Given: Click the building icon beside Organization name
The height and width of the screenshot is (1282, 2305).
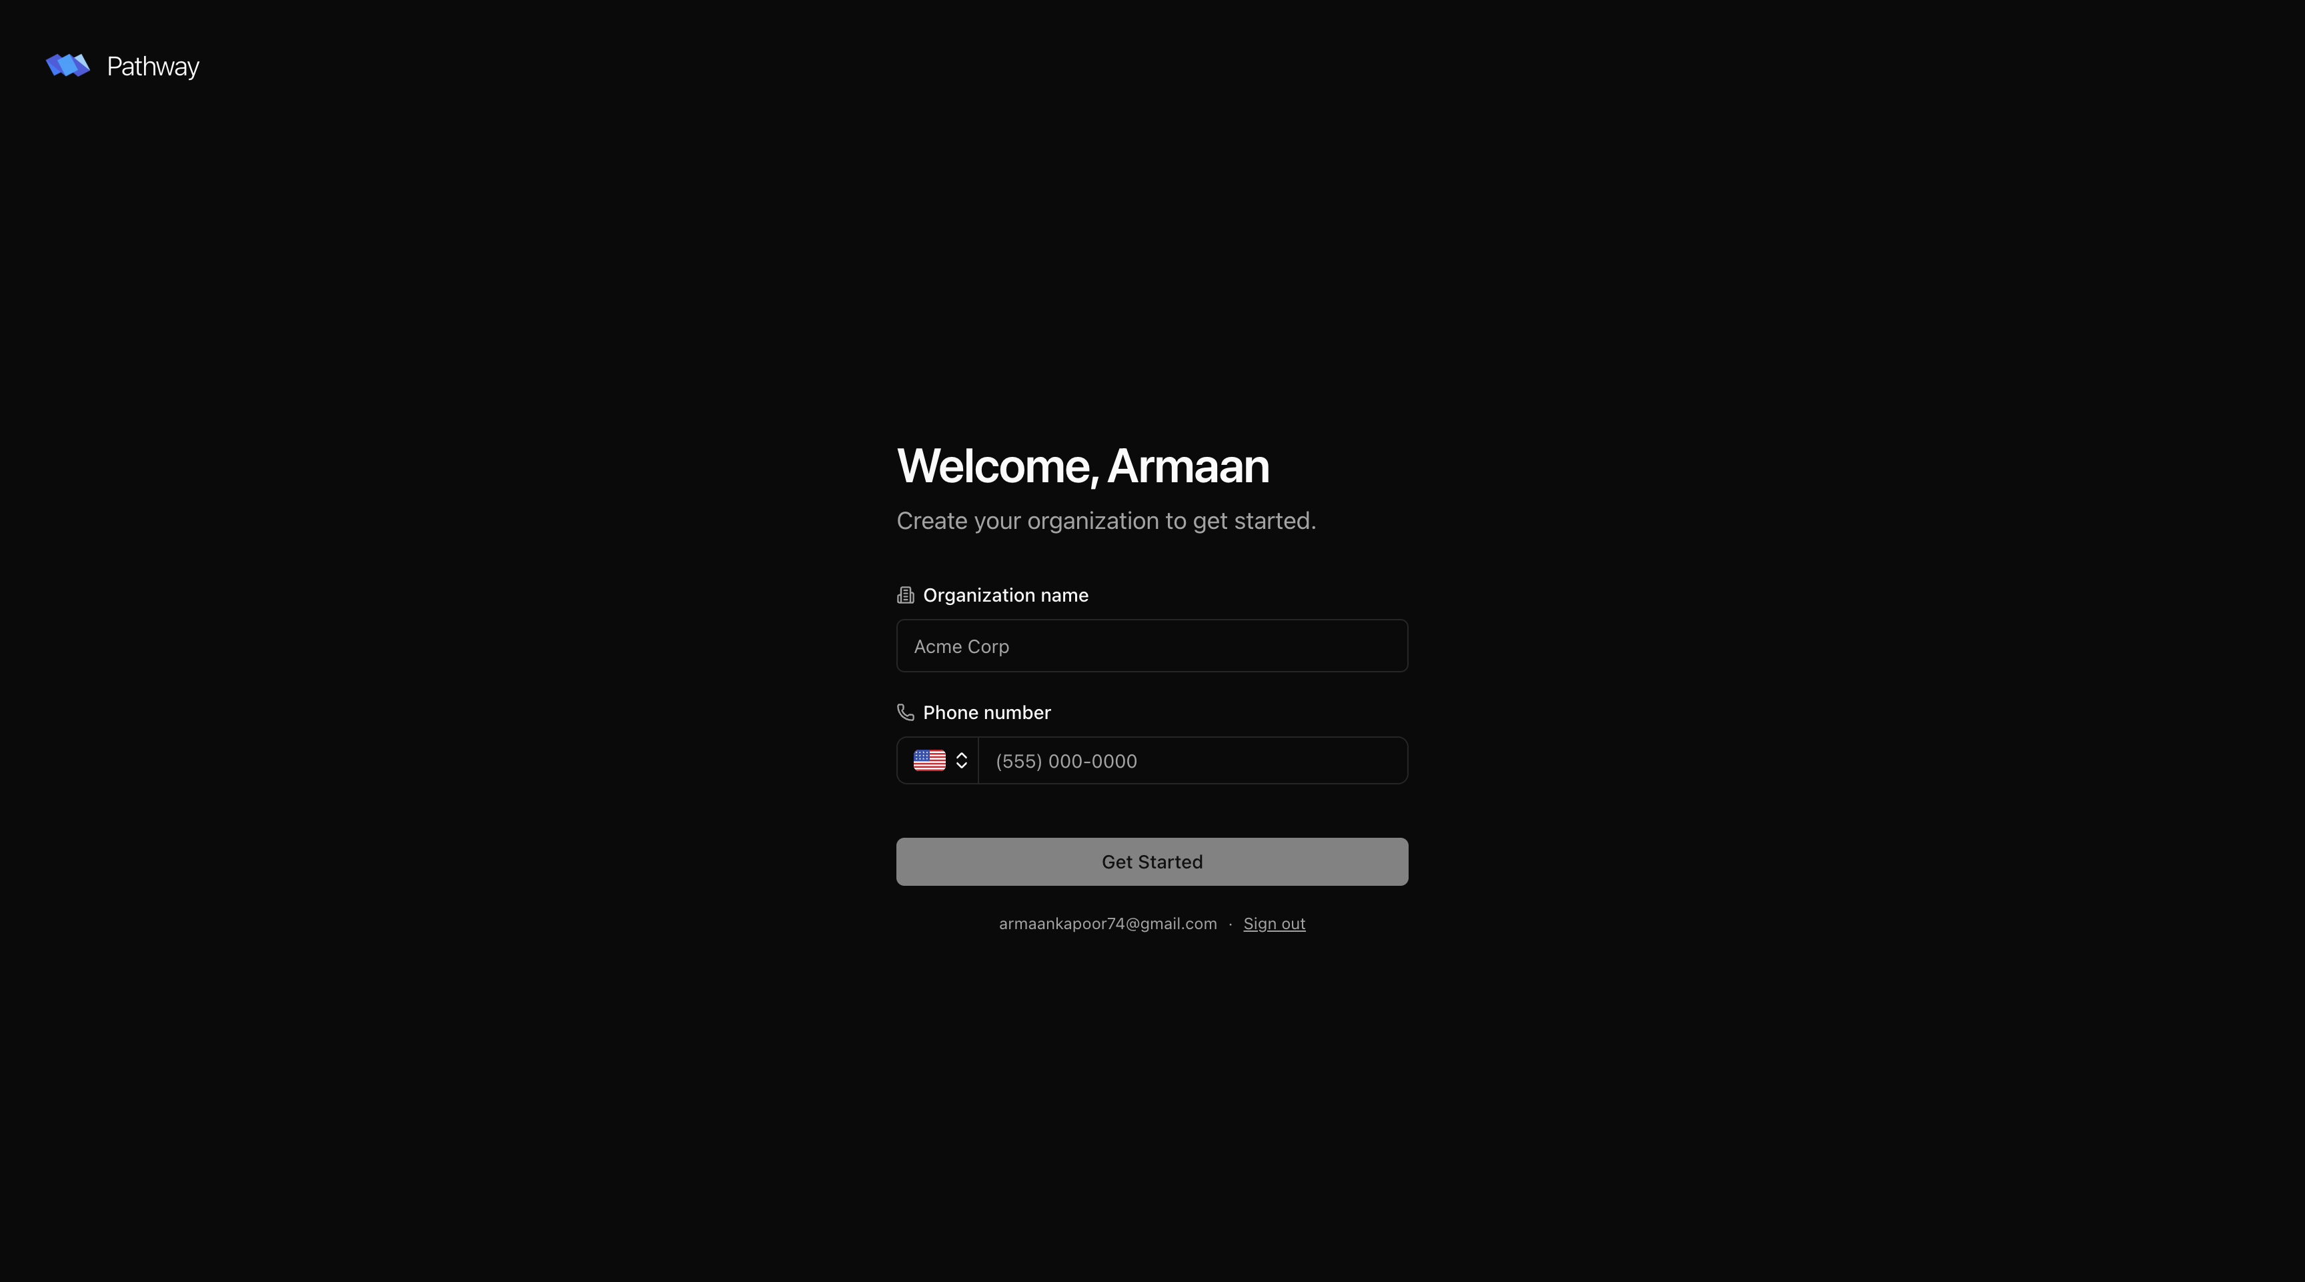Looking at the screenshot, I should pos(906,595).
